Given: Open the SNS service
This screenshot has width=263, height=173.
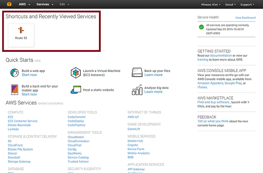Looking at the screenshot, I should 130,157.
